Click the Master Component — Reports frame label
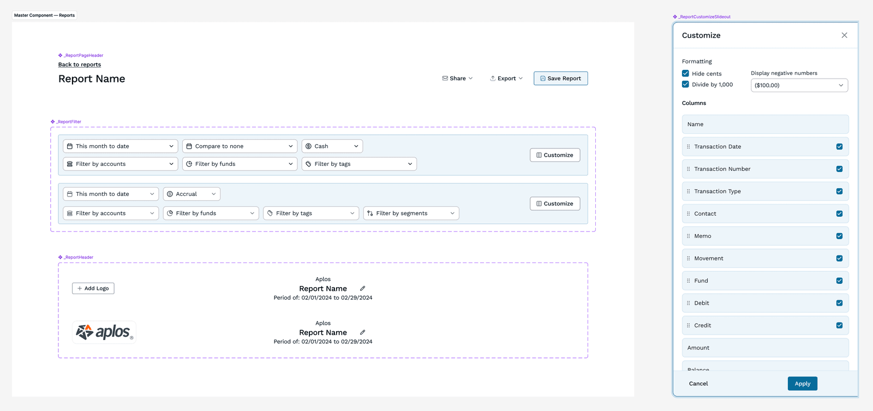This screenshot has height=411, width=873. (x=44, y=15)
